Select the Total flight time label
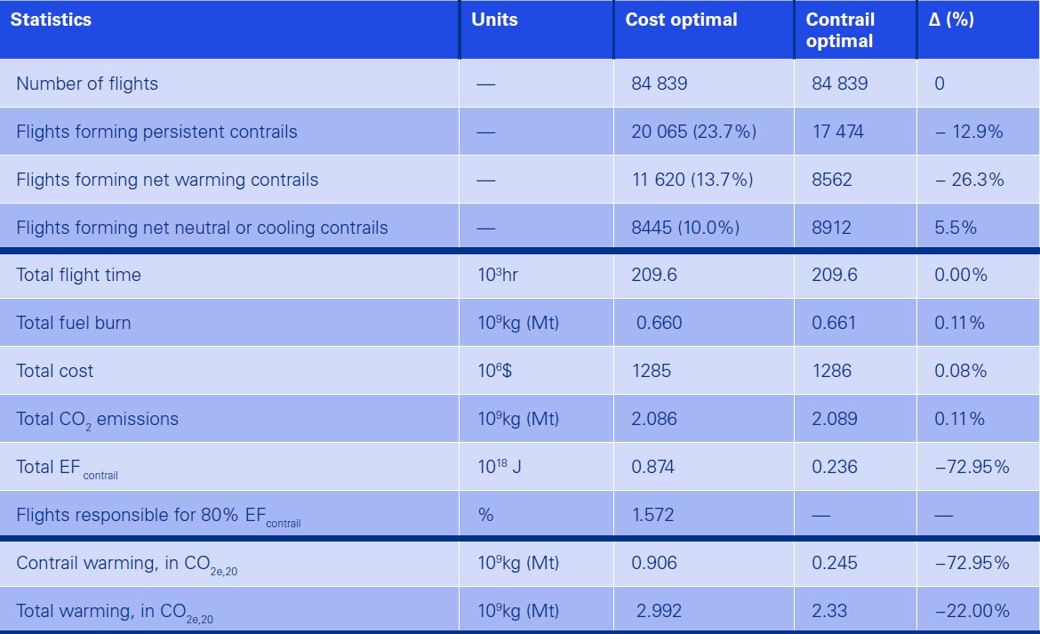 (78, 275)
